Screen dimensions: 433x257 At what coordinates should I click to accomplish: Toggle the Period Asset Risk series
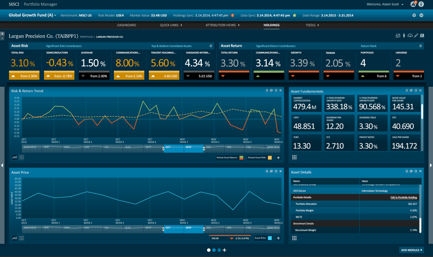(x=260, y=158)
